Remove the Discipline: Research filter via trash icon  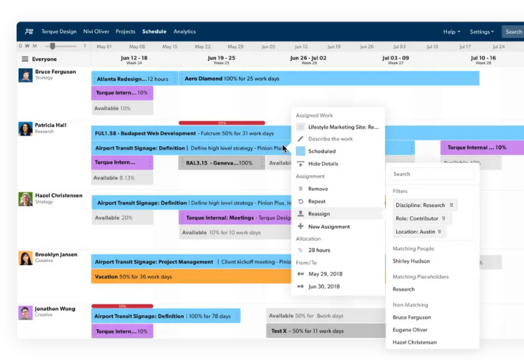[451, 206]
